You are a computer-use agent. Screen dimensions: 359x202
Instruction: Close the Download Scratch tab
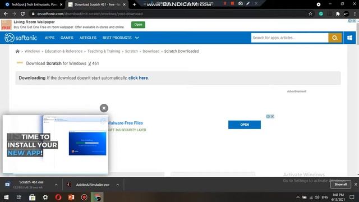tap(125, 4)
